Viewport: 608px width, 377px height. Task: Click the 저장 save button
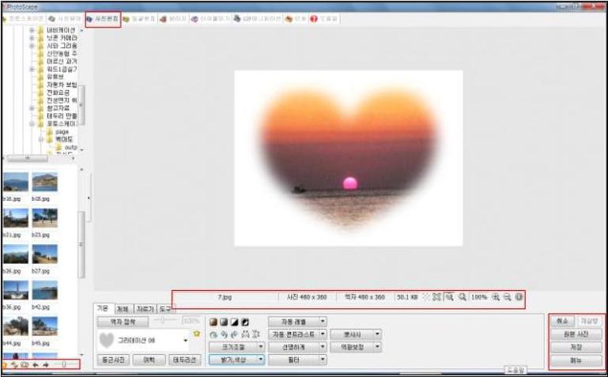(576, 347)
